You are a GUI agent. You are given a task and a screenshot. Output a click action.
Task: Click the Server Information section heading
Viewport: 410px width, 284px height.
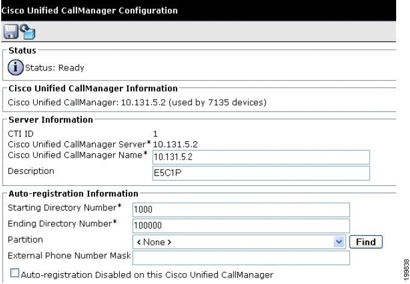pos(51,120)
